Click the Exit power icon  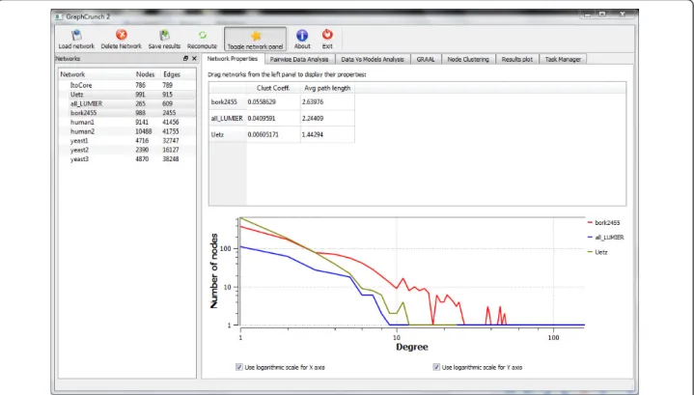(x=327, y=35)
